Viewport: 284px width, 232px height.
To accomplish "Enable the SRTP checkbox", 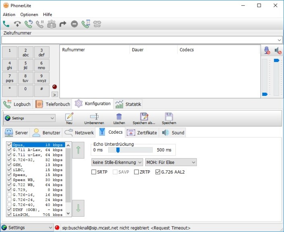I will tap(94, 172).
